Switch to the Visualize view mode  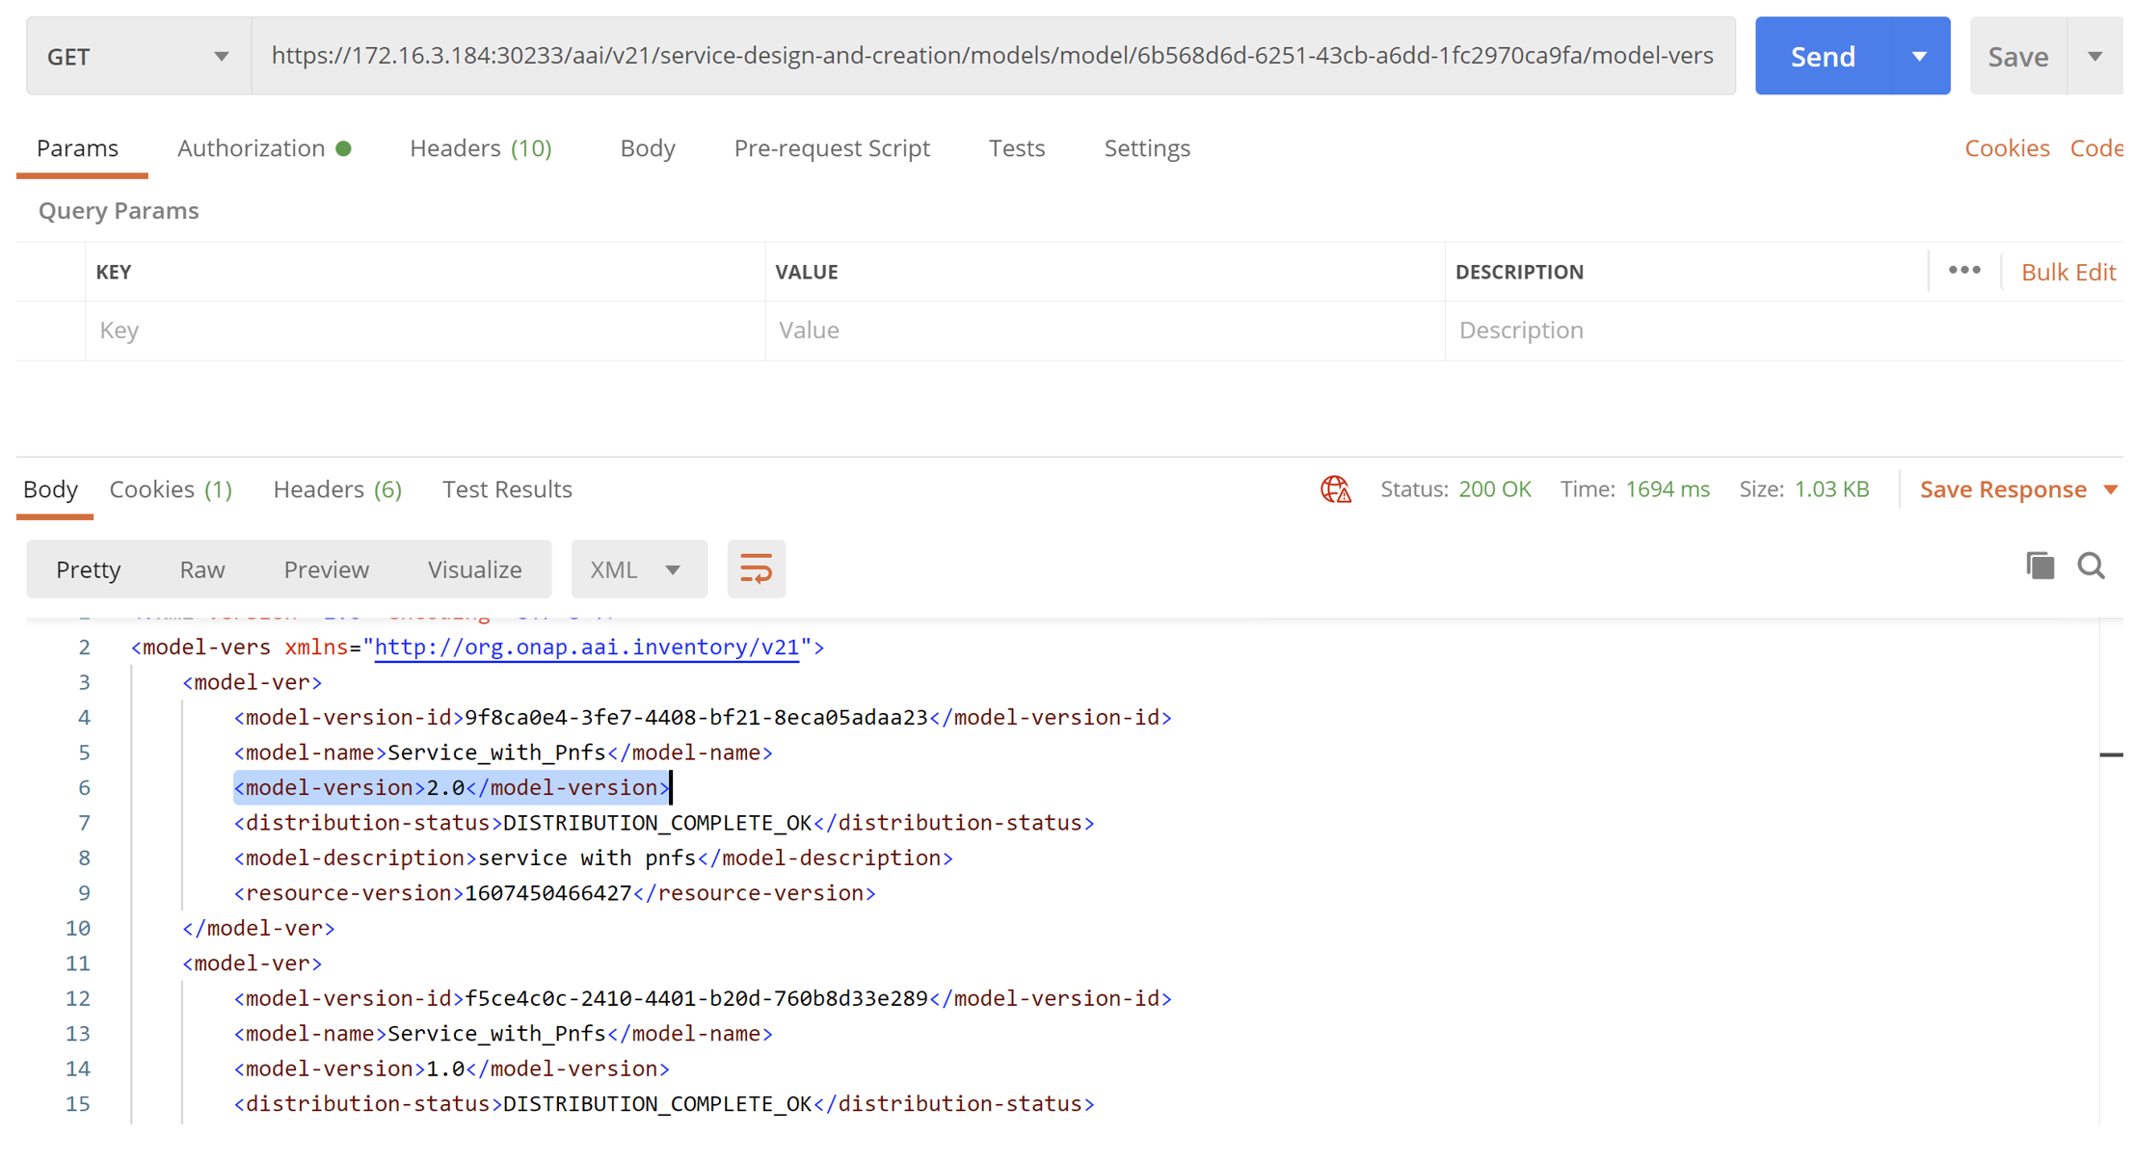[x=475, y=569]
